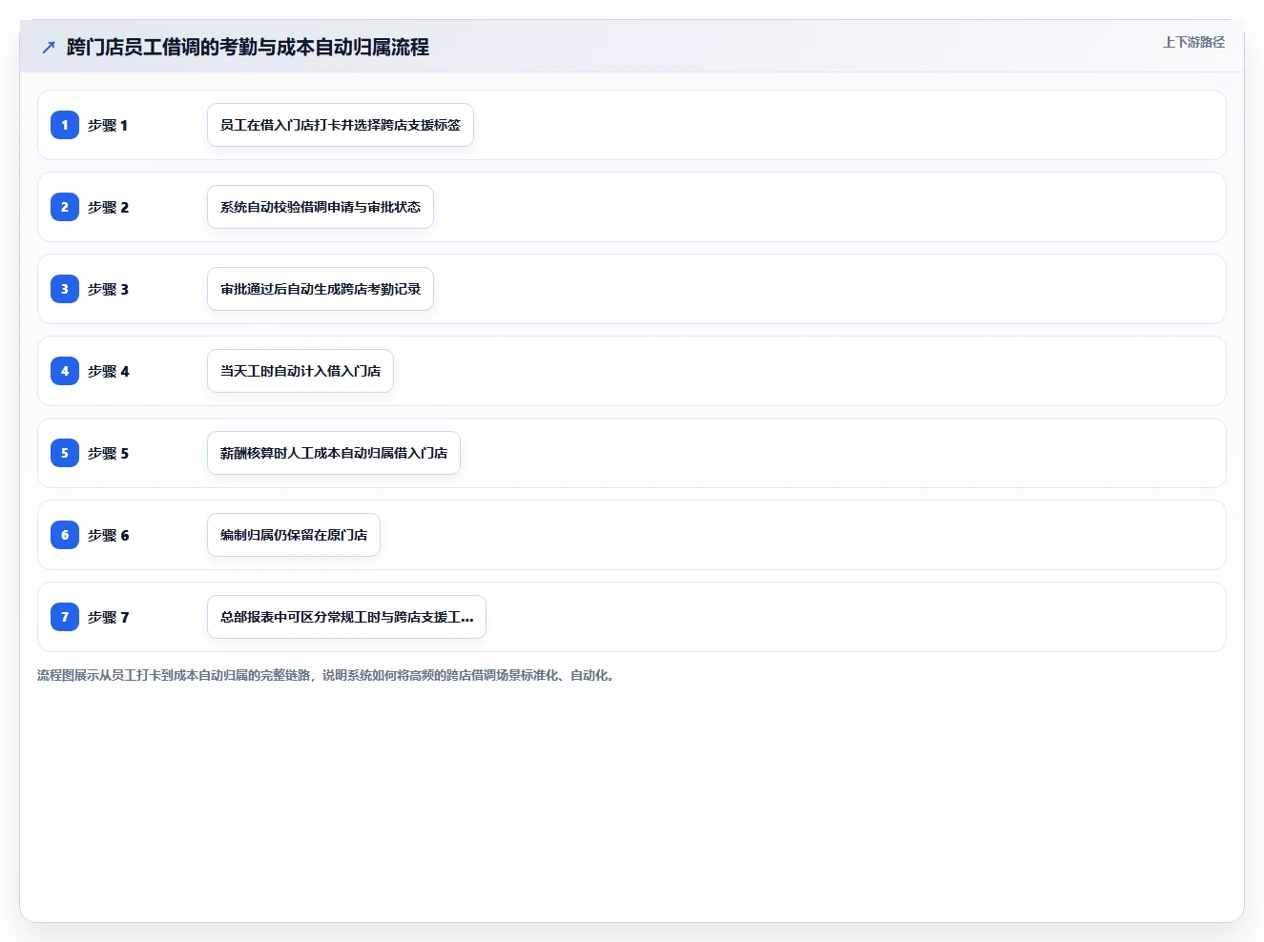Click the 步骤 2 label

pyautogui.click(x=108, y=207)
